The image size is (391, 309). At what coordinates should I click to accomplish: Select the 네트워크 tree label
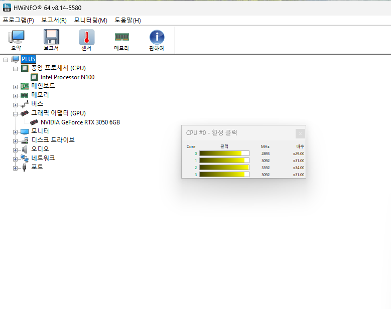[x=43, y=158]
